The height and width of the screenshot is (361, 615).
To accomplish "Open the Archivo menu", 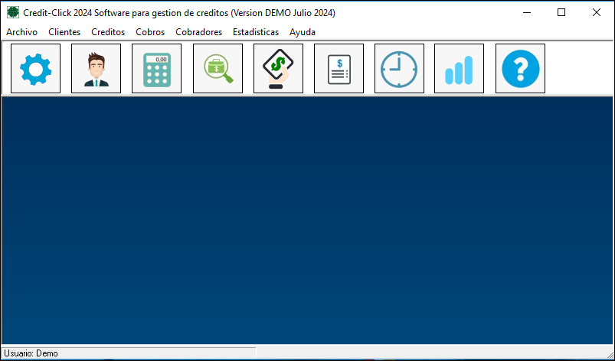I will click(x=21, y=32).
